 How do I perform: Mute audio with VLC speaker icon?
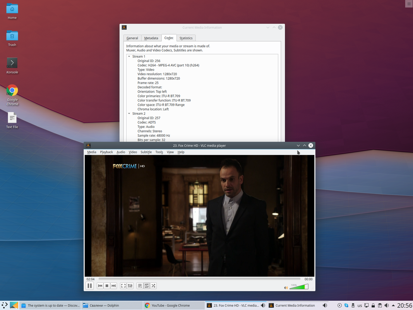click(286, 288)
